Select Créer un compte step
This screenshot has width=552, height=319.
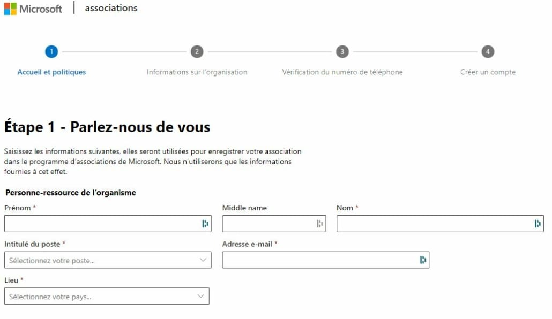488,72
